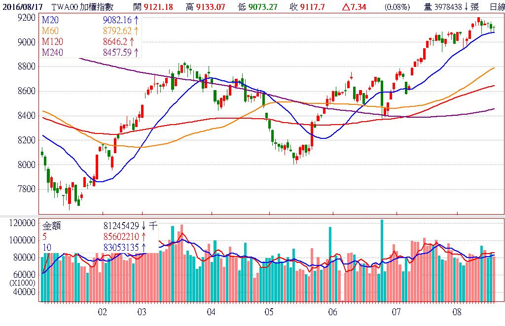The width and height of the screenshot is (505, 326).
Task: Click the up arrow beside M240 value
Action: coord(136,52)
